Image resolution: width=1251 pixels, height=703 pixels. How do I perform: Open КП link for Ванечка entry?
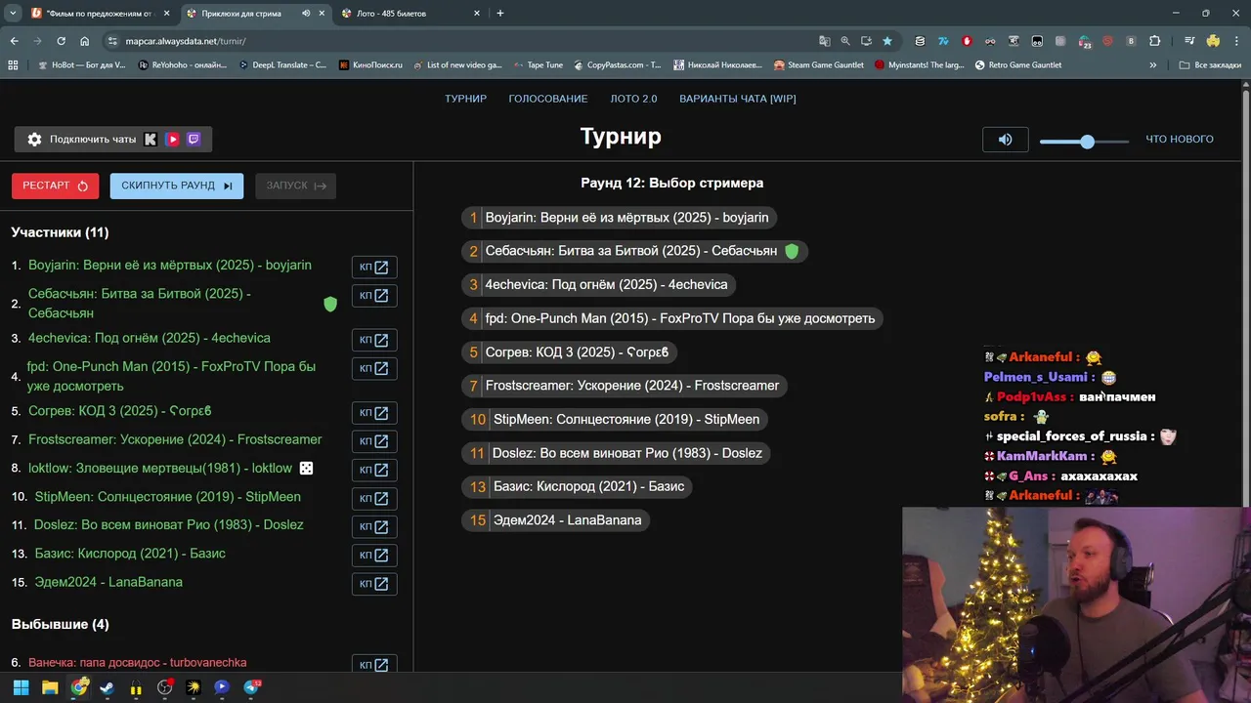(374, 665)
